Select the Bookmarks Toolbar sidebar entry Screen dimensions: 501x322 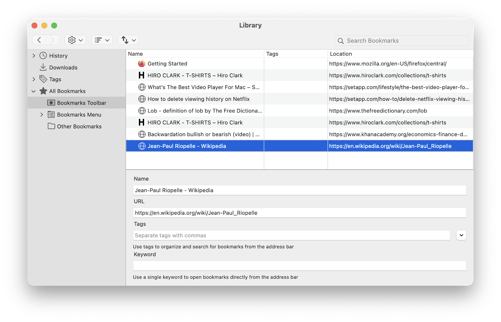tap(82, 103)
